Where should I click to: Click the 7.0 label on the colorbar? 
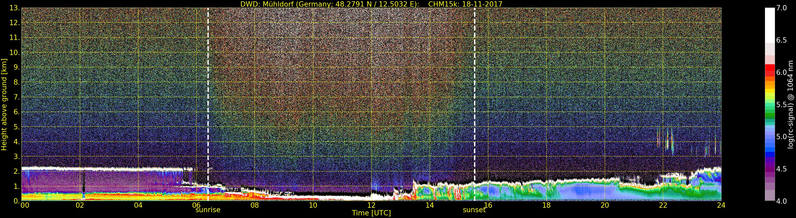click(781, 8)
